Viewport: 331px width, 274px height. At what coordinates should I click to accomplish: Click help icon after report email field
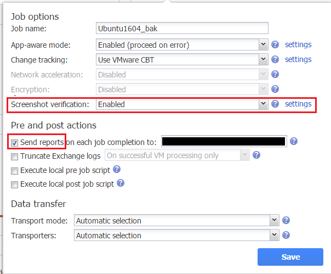(294, 142)
